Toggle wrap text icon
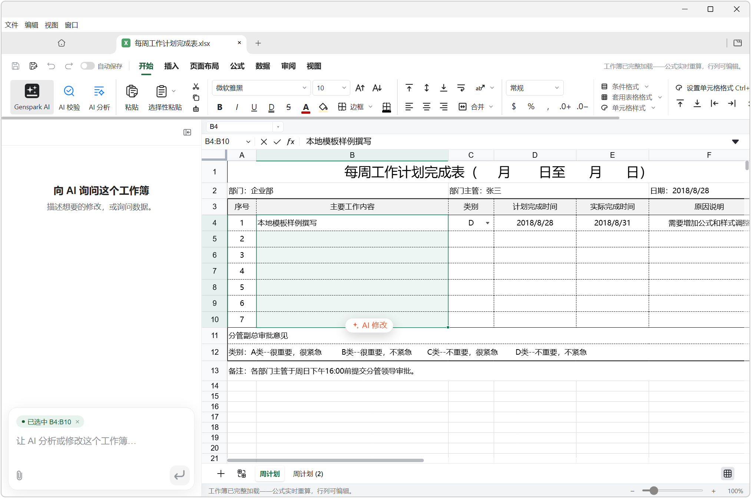Screen dimensions: 751x498 (461, 88)
